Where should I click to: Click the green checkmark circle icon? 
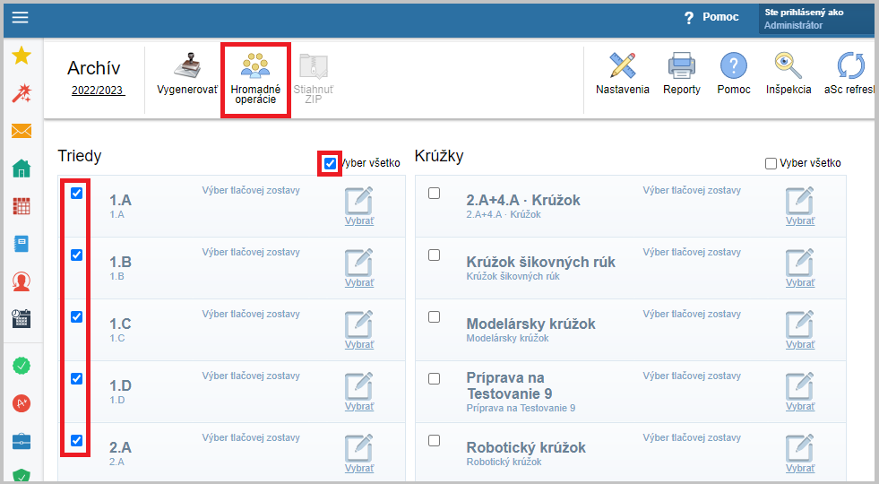pyautogui.click(x=22, y=366)
